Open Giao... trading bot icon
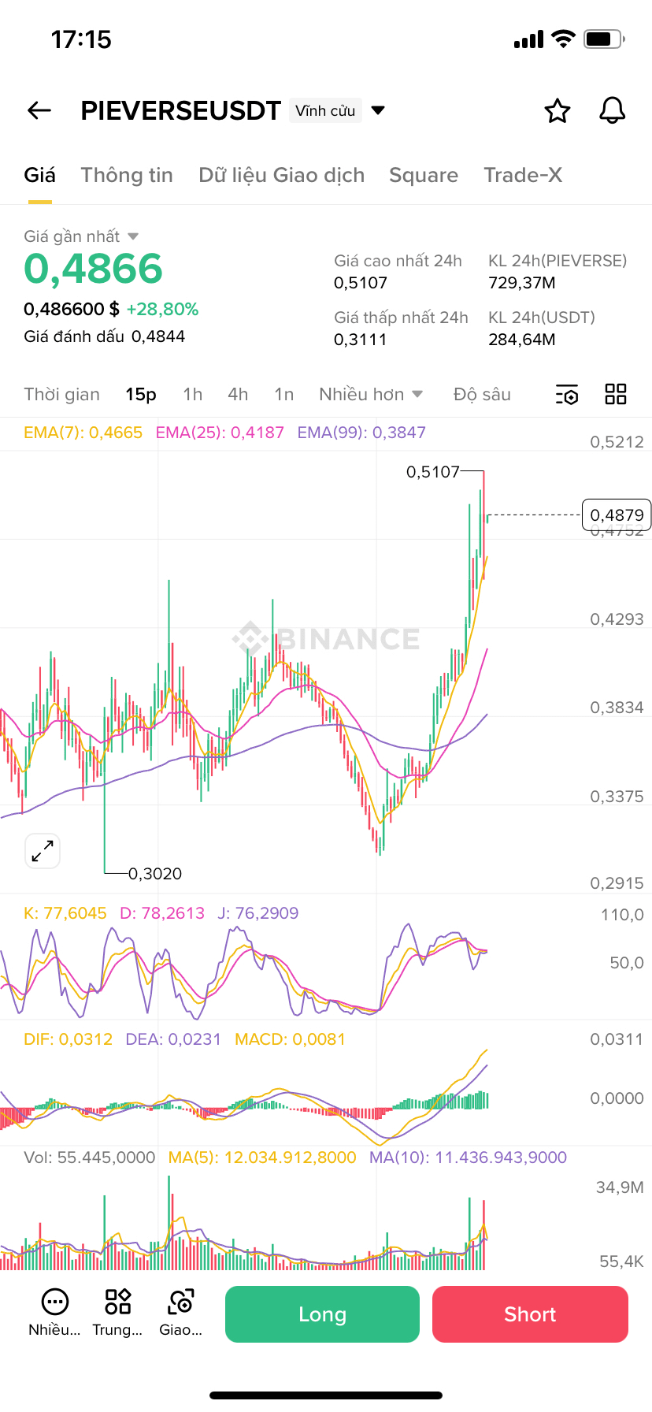Viewport: 652px width, 1412px height. (181, 1313)
